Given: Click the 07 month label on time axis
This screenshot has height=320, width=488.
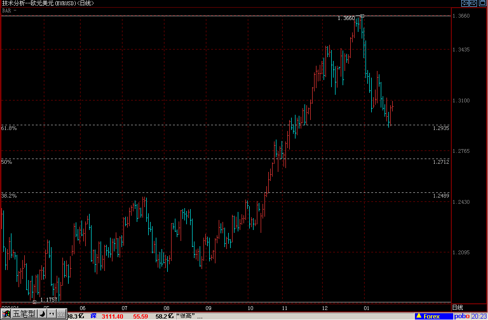Looking at the screenshot, I should pos(124,308).
